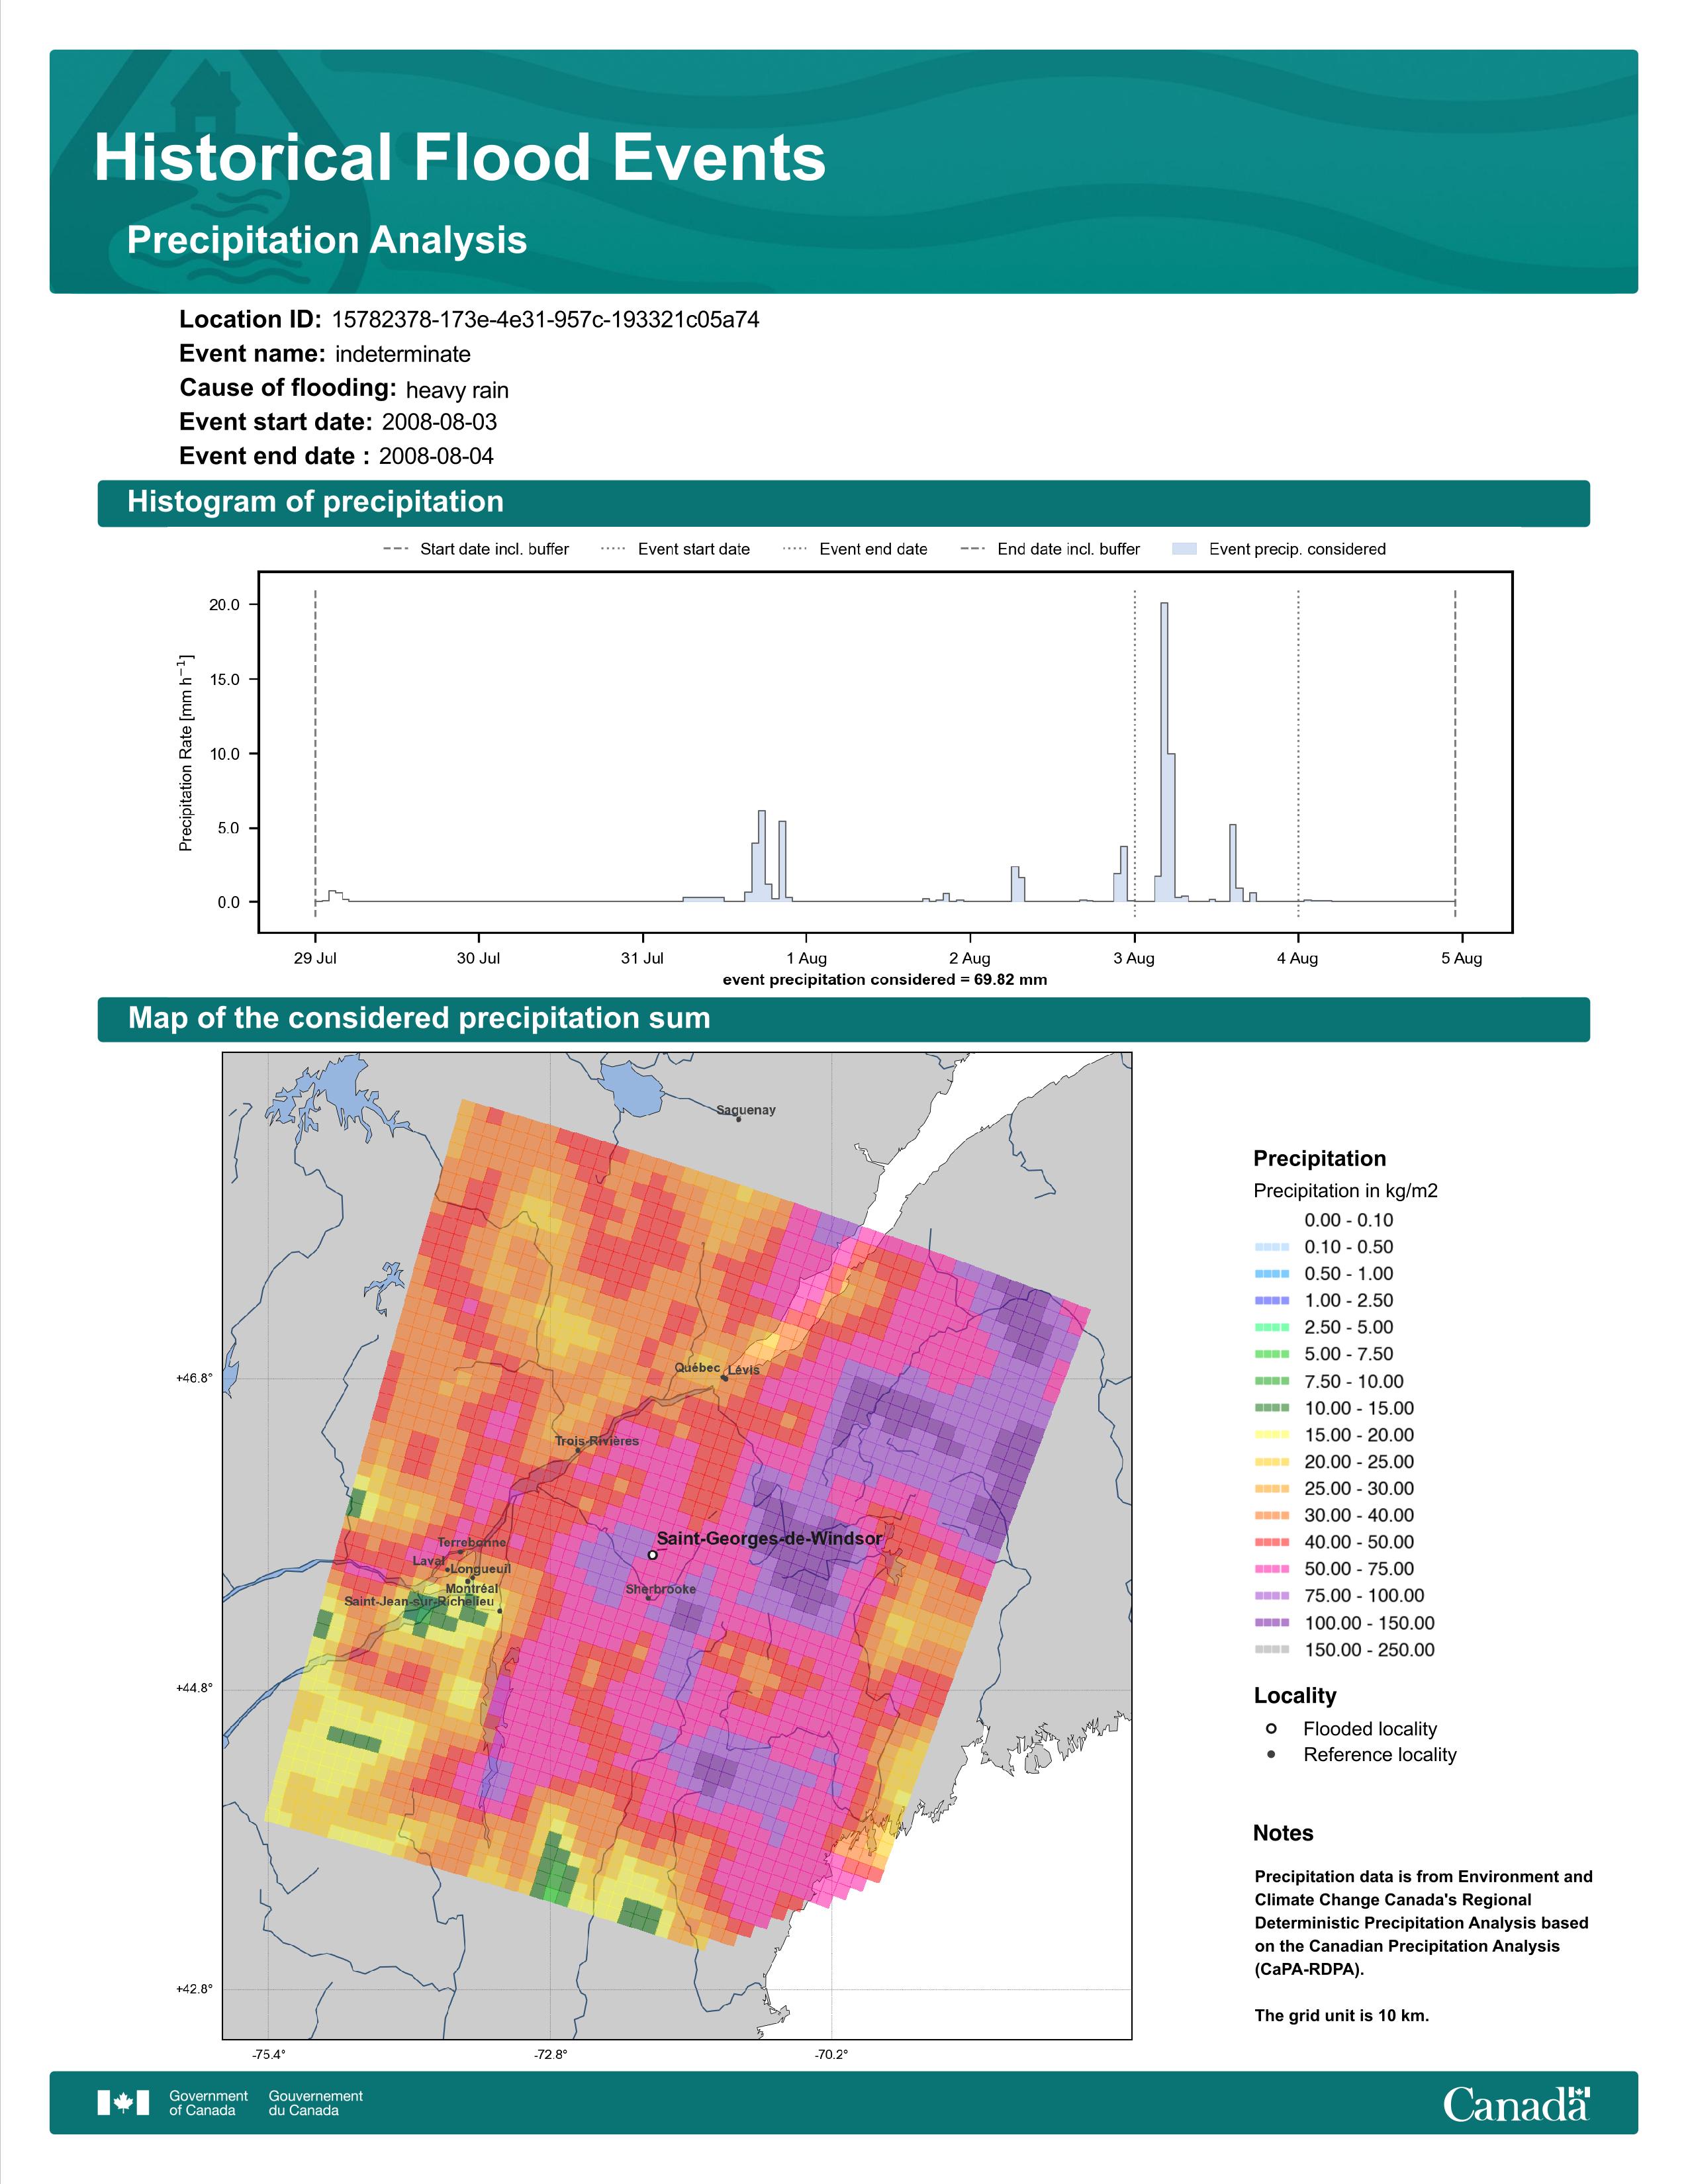
Task: Click the Trois-Rivières reference locality marker
Action: pos(578,1451)
